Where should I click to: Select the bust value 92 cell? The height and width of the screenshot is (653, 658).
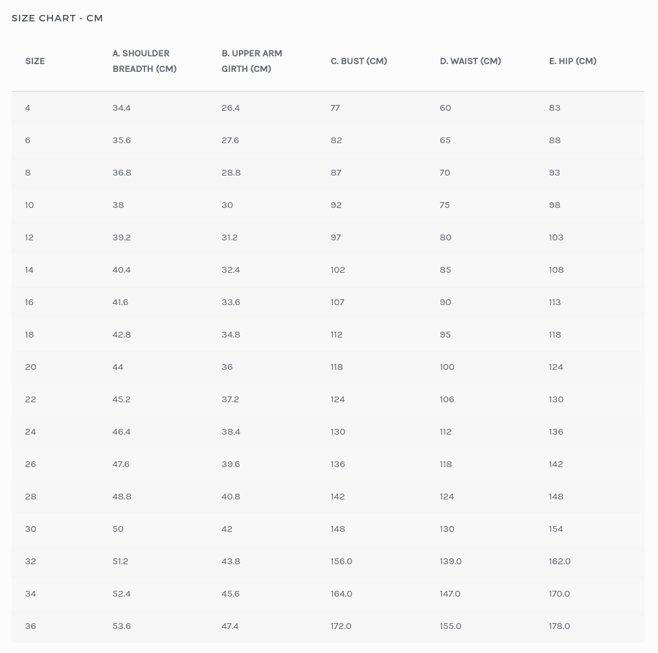click(x=336, y=205)
